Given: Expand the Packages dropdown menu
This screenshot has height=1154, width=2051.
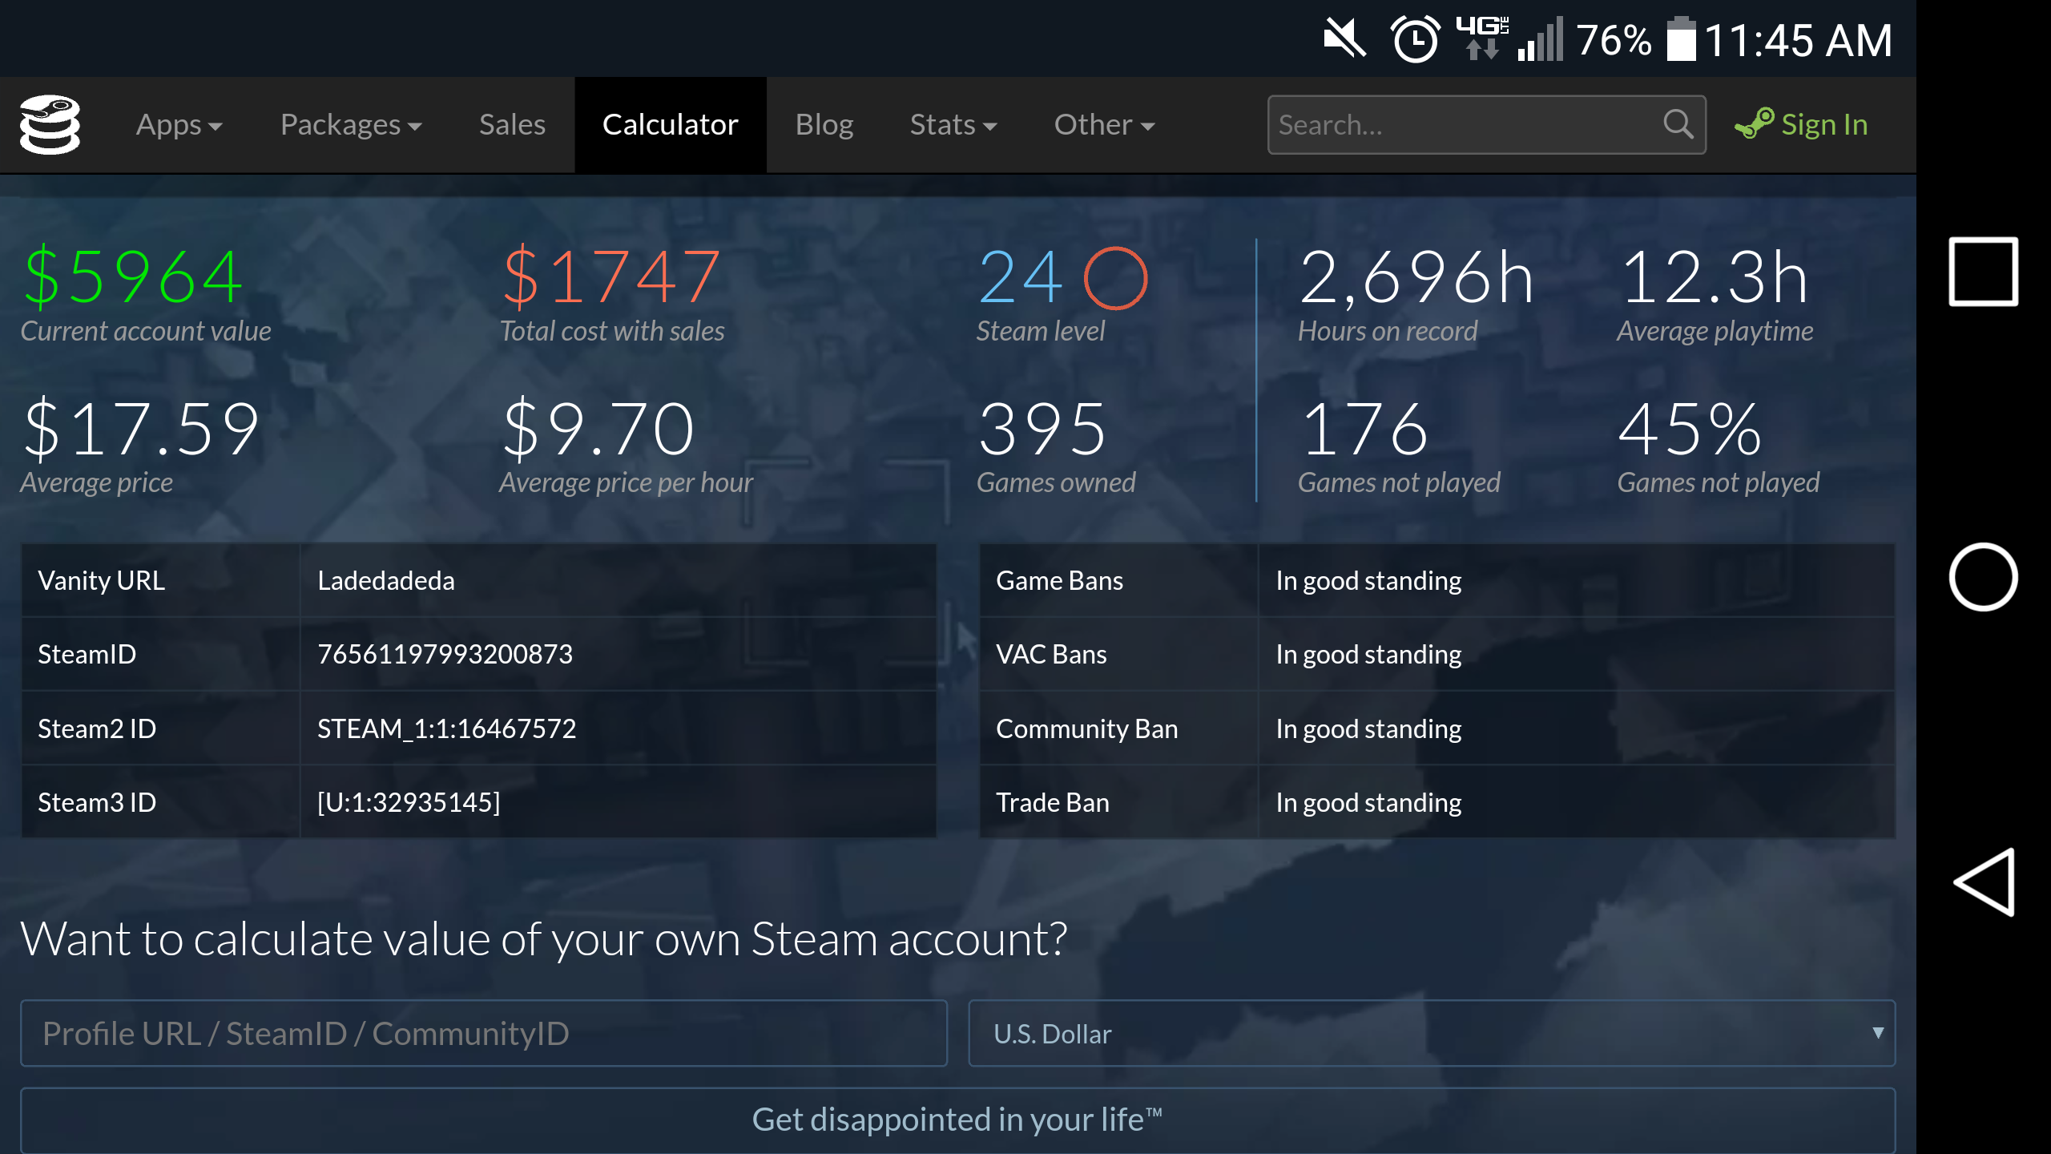Looking at the screenshot, I should [x=351, y=124].
